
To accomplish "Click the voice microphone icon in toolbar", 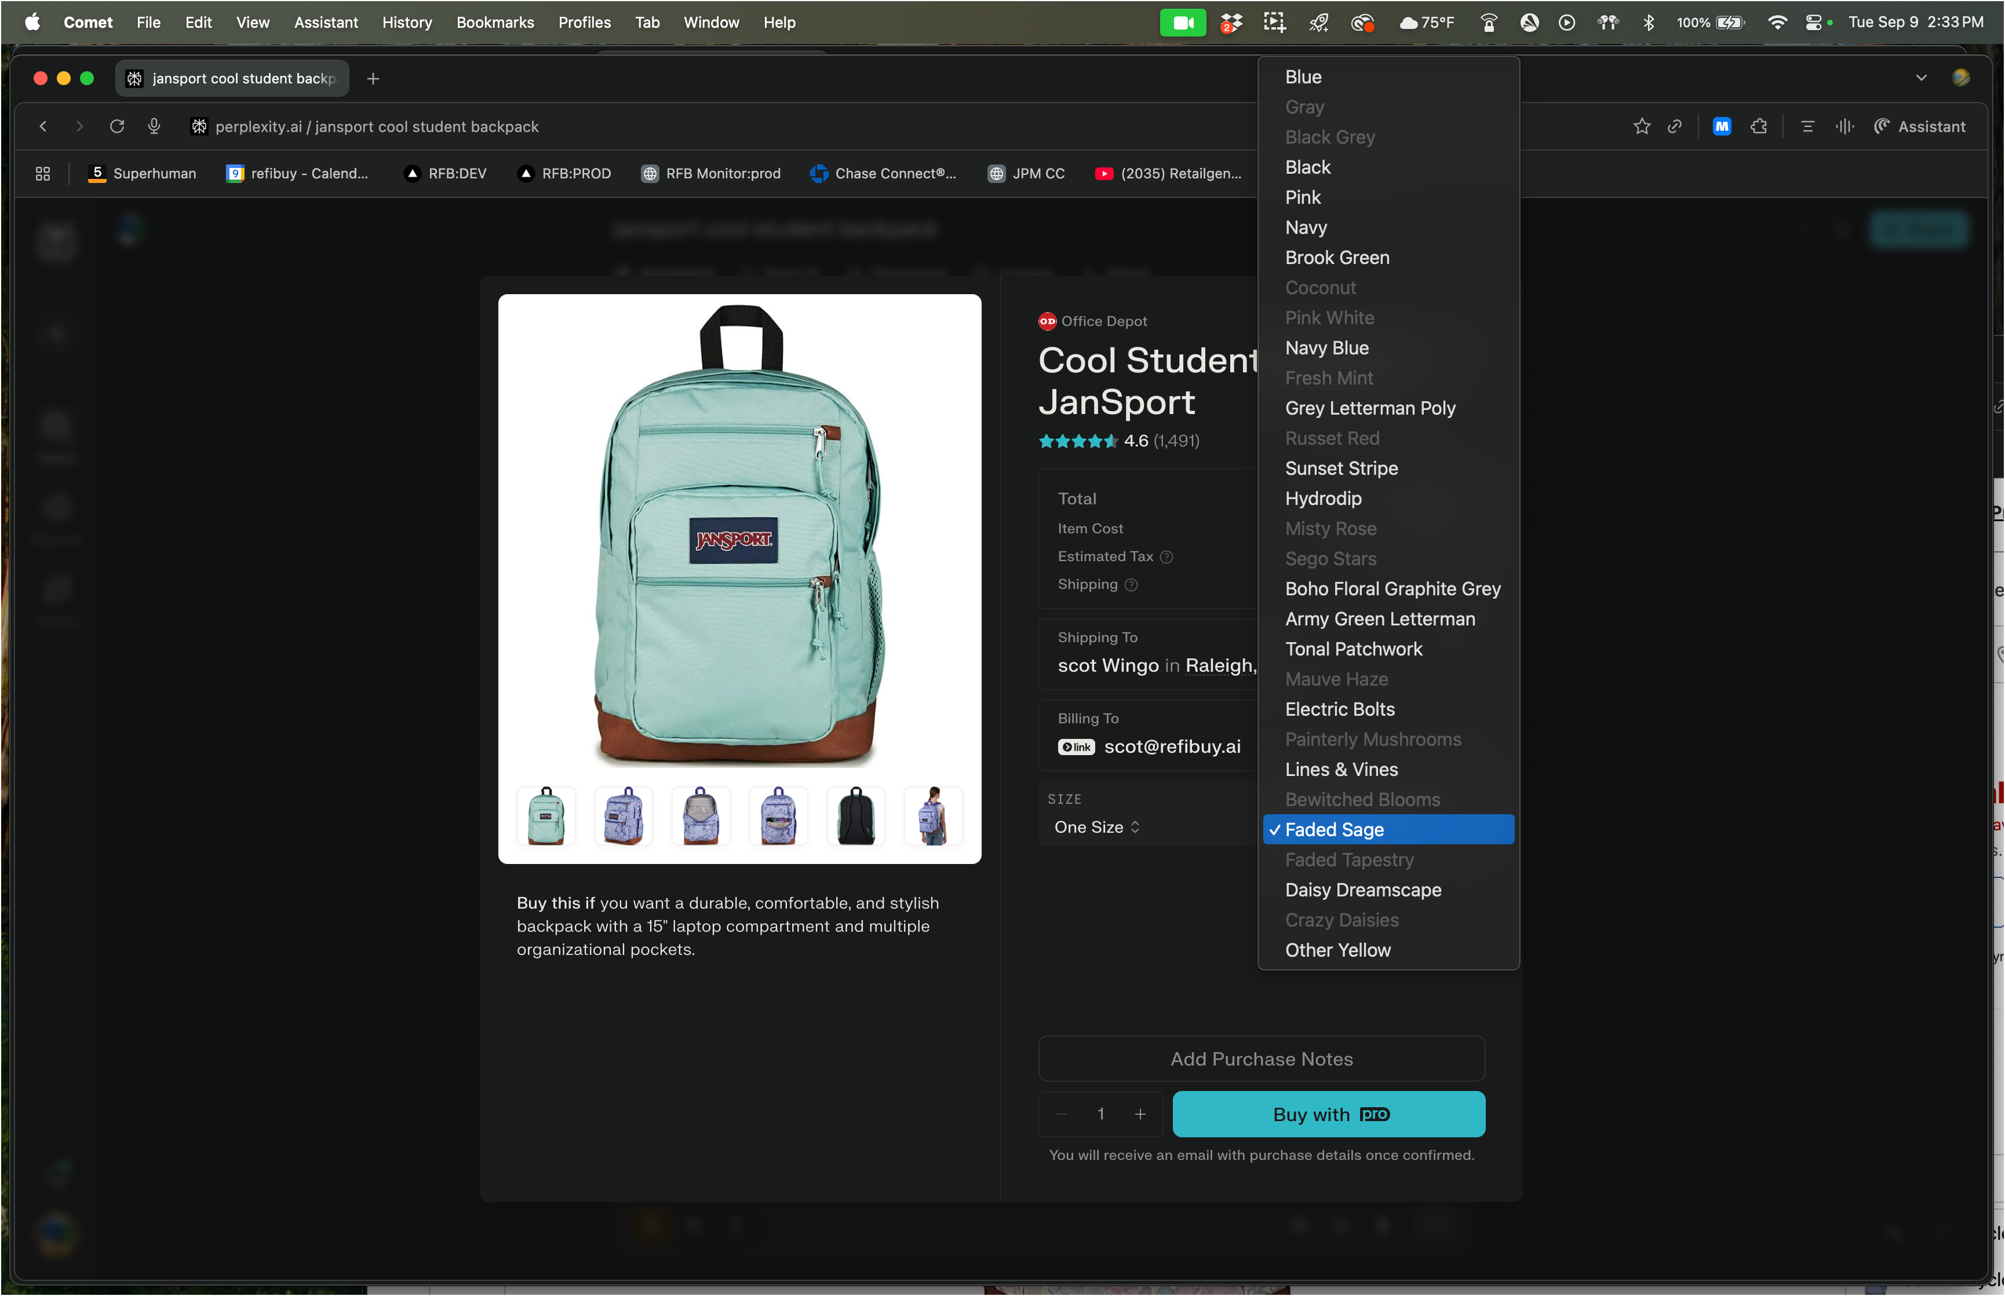I will point(154,126).
